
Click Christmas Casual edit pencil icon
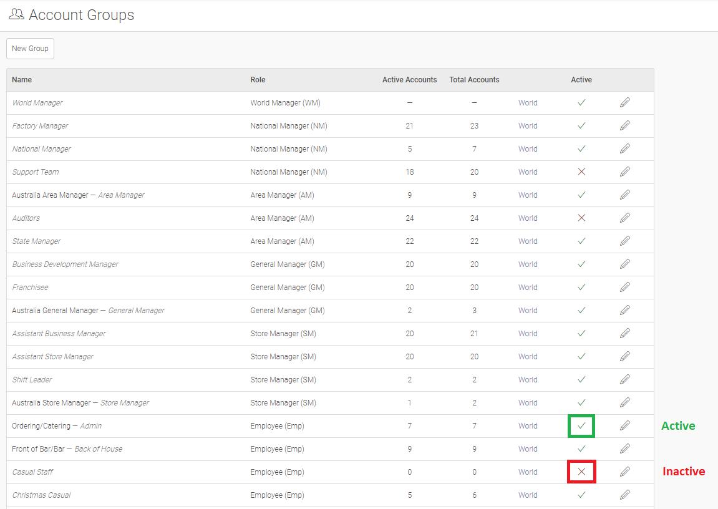(x=625, y=495)
